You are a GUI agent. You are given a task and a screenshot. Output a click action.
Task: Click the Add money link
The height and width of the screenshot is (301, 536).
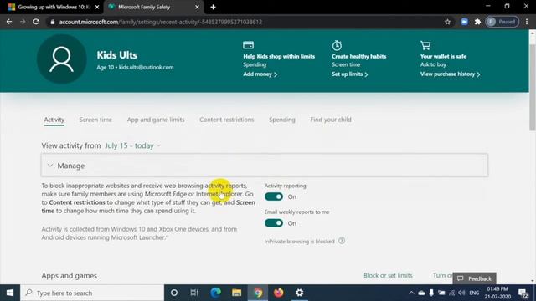(x=260, y=74)
